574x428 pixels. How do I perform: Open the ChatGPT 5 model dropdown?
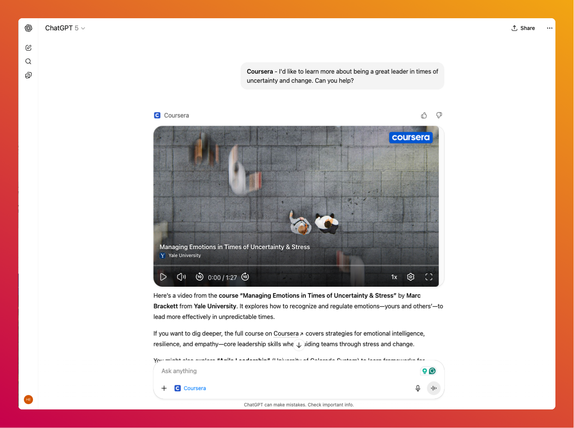pos(65,28)
